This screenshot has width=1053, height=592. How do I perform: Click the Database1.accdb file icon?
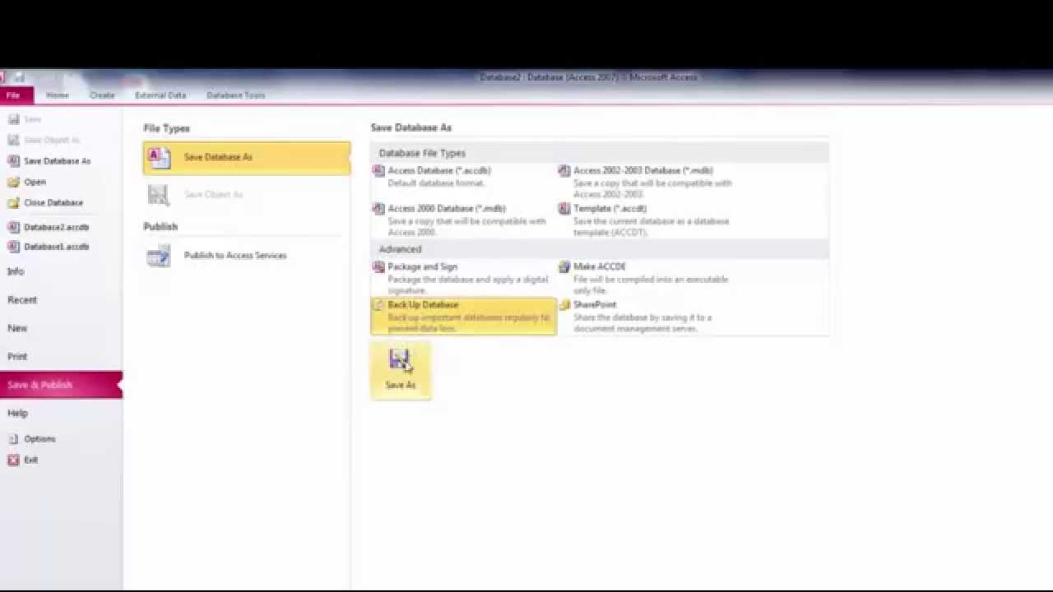[x=13, y=247]
